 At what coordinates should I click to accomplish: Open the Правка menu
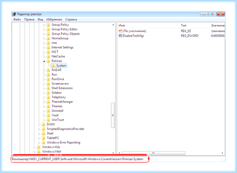coord(29,19)
